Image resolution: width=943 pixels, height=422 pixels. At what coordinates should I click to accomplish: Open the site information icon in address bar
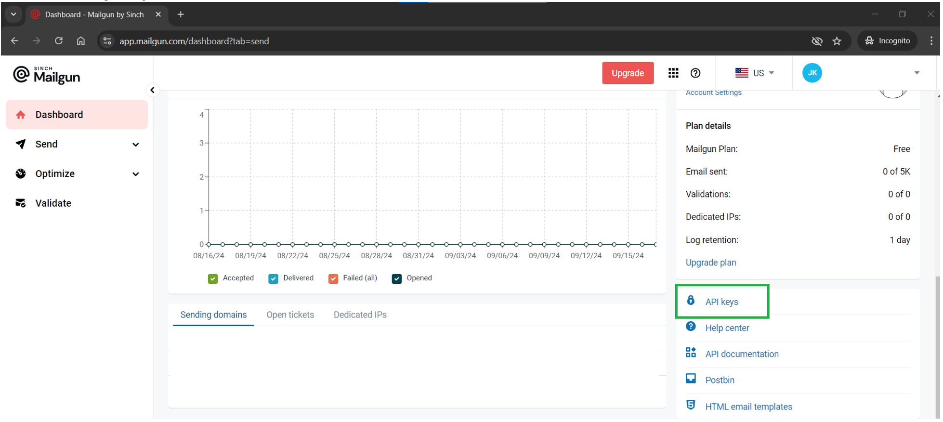click(x=107, y=41)
